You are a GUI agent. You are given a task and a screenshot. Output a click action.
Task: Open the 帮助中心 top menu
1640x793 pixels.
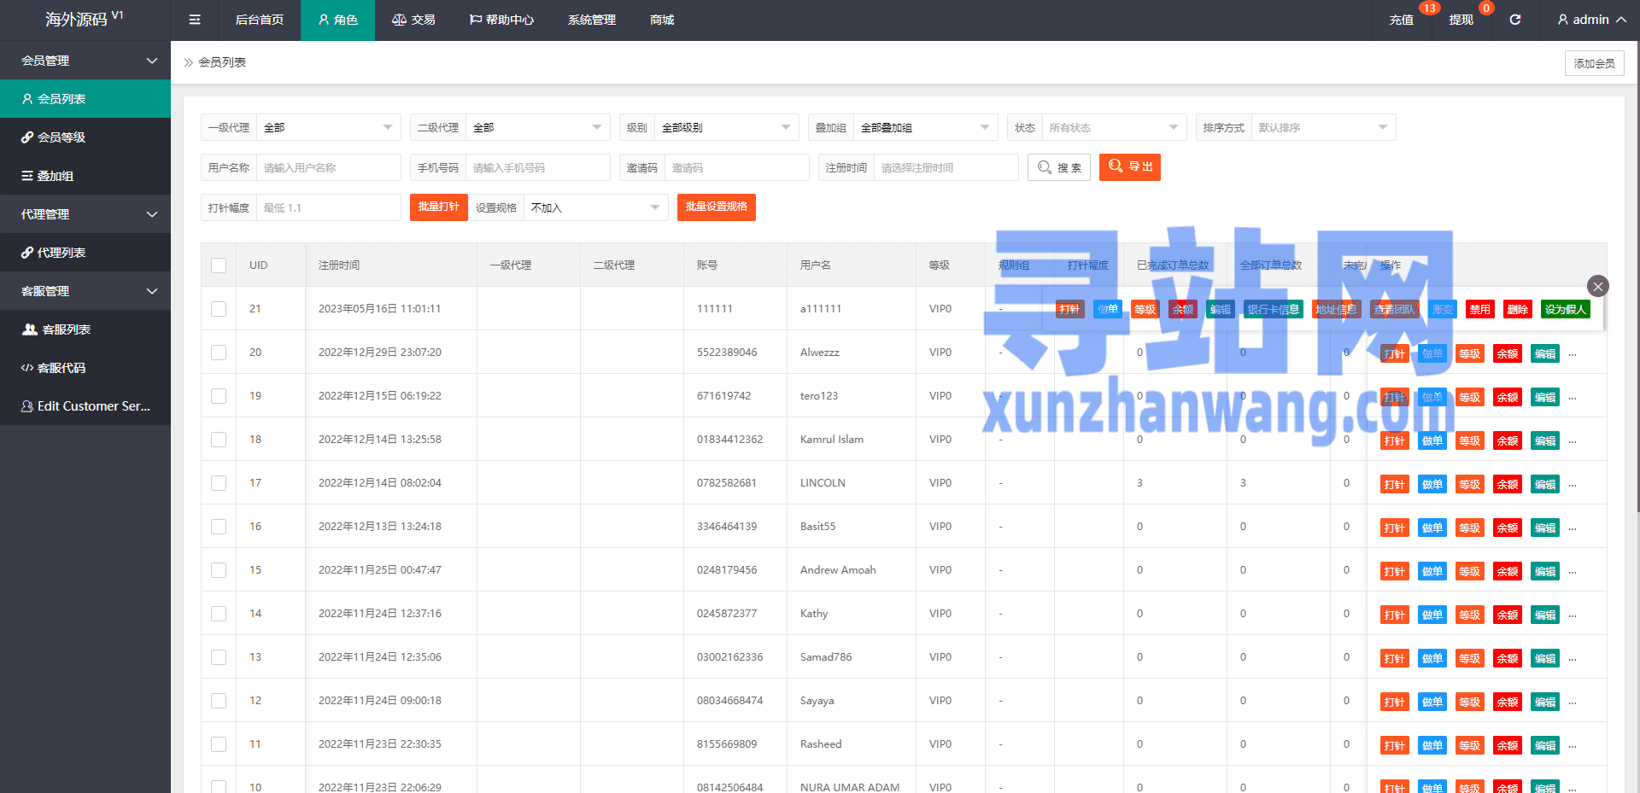pyautogui.click(x=501, y=20)
